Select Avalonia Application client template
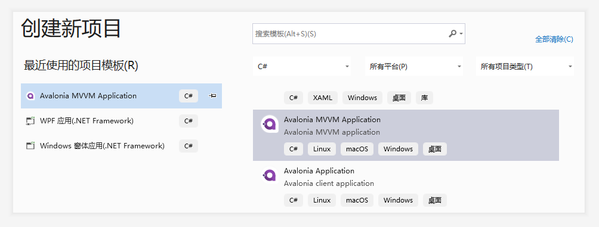599x227 pixels. 406,186
